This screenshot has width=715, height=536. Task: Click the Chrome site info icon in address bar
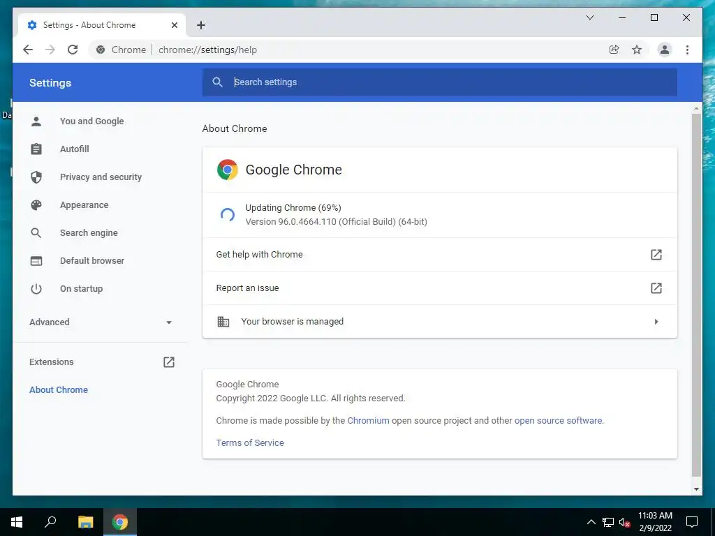[x=101, y=50]
